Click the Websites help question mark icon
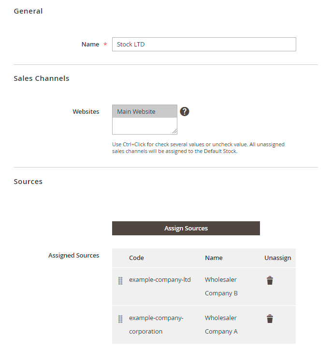331x352 pixels. coord(185,111)
